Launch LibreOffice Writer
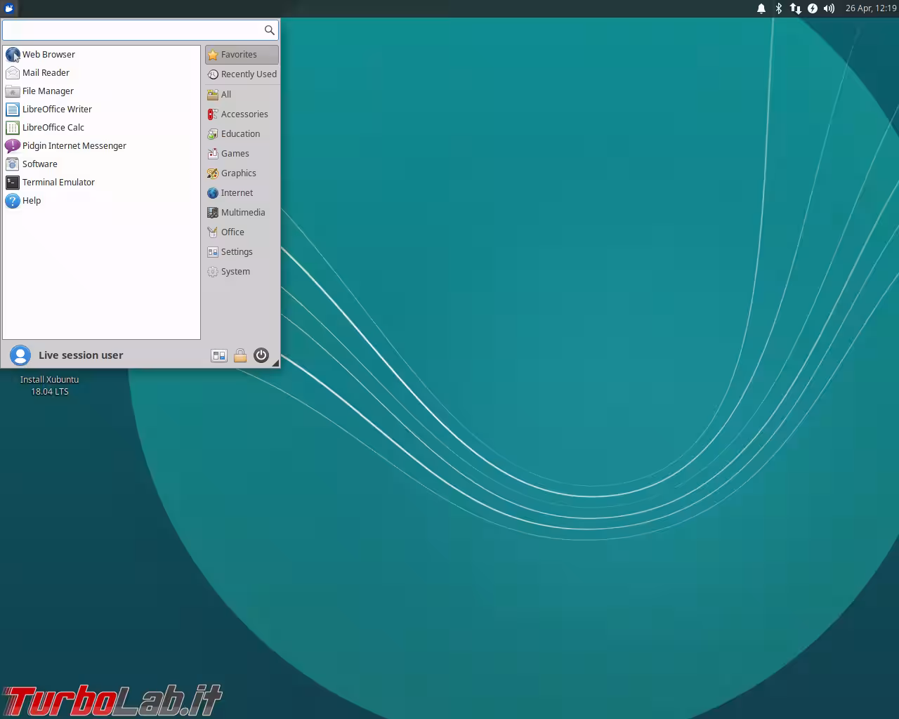The width and height of the screenshot is (899, 719). click(57, 109)
